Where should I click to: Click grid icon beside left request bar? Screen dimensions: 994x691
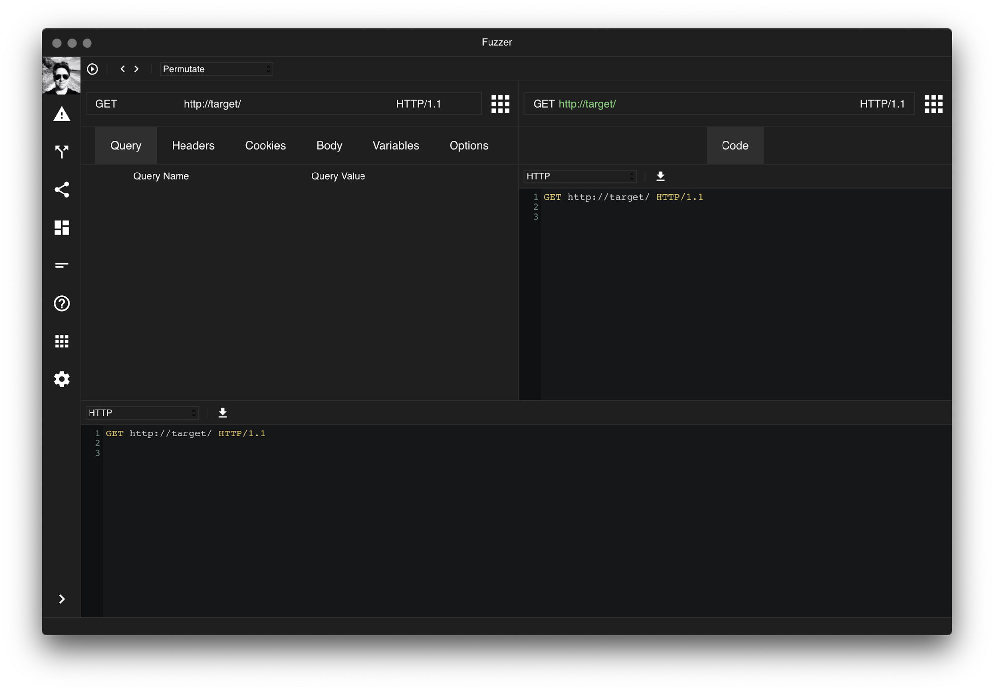coord(500,104)
